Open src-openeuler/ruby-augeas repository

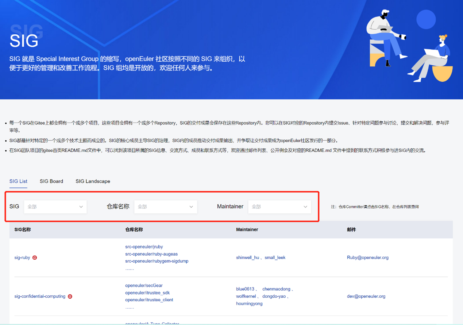[x=151, y=254]
